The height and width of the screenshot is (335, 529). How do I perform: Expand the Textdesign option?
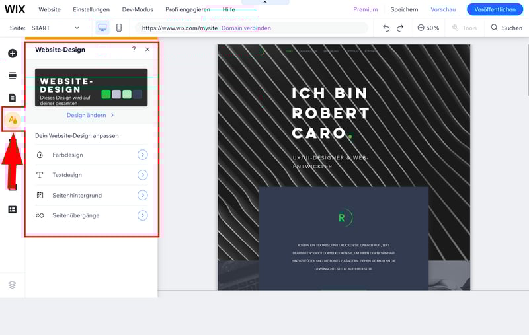[142, 175]
